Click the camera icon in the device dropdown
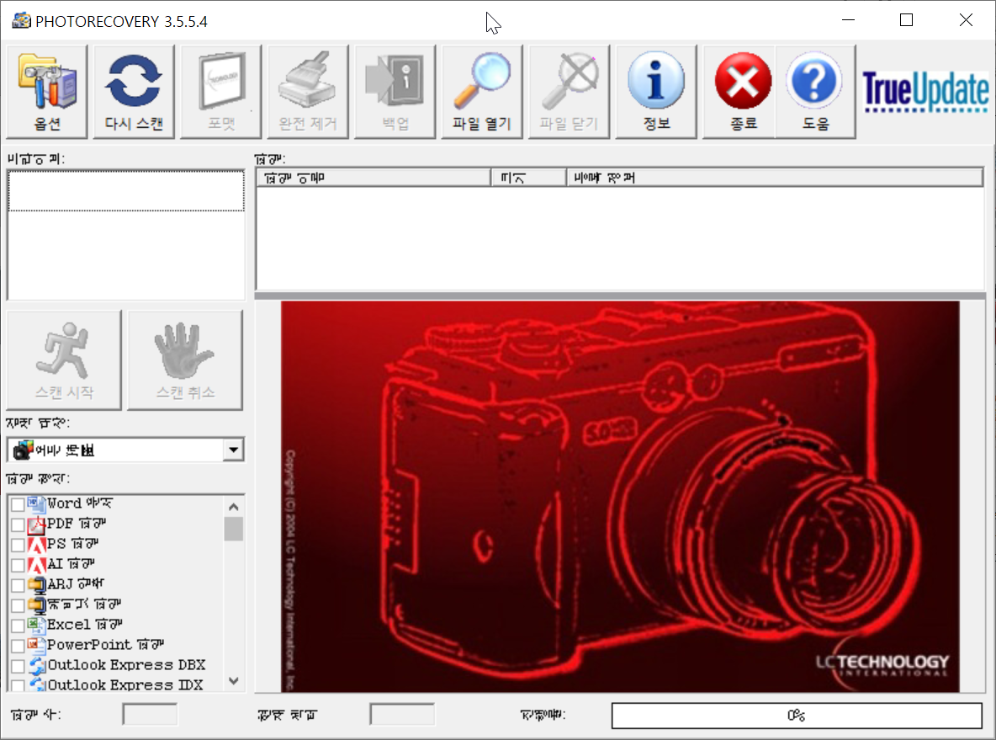This screenshot has height=740, width=996. [x=24, y=450]
